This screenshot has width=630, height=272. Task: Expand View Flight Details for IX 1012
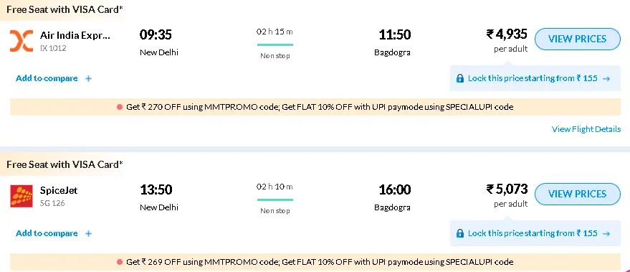coord(586,129)
